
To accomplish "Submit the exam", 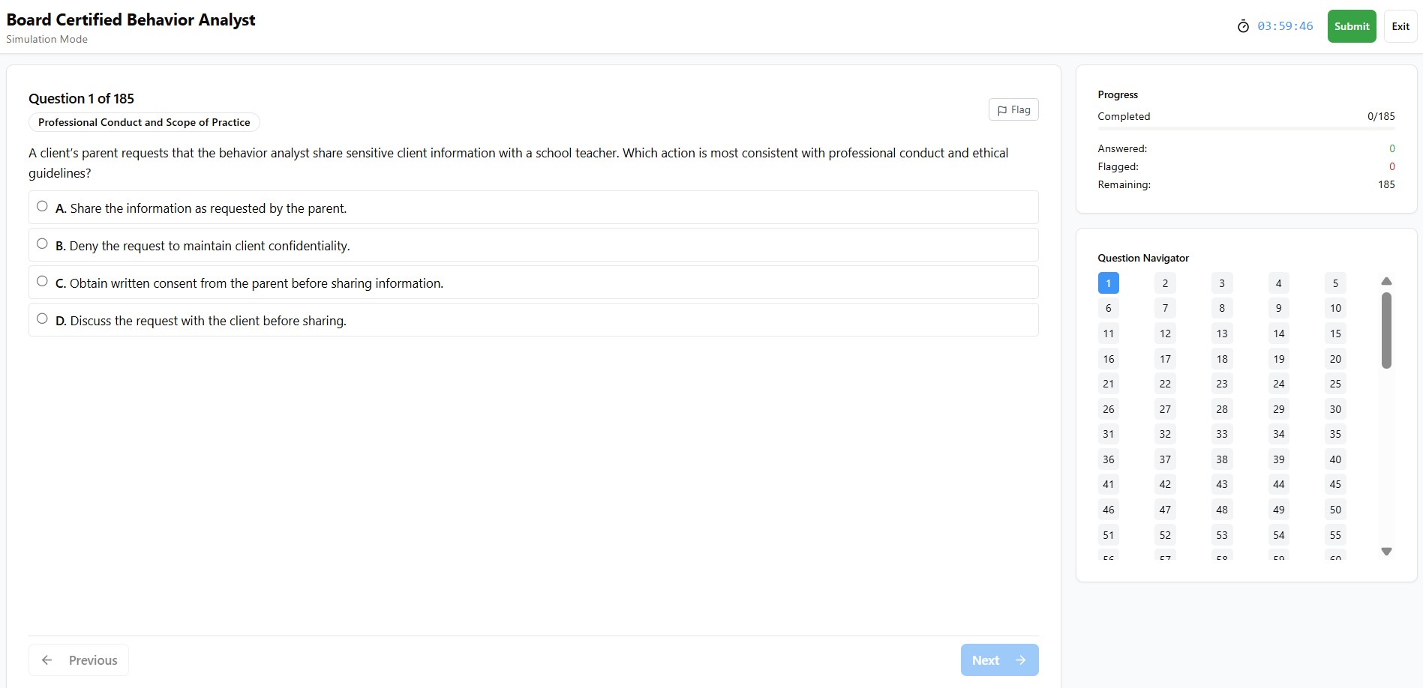I will [x=1351, y=25].
